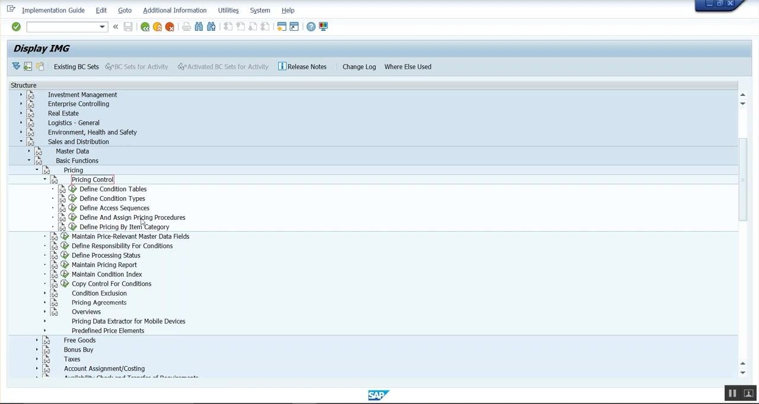Image resolution: width=759 pixels, height=404 pixels.
Task: Collapse the Sales and Distribution node
Action: [x=21, y=142]
